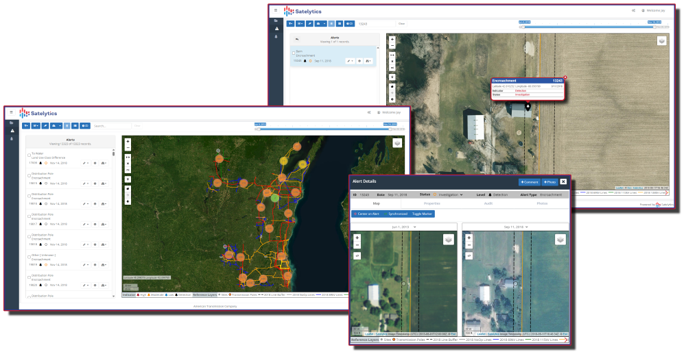Click back arrow in barn window Alerts panel
Viewport: 686px width, 354px height.
coord(297,39)
